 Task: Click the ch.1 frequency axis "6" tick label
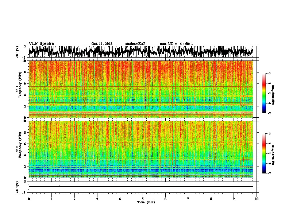point(25,84)
